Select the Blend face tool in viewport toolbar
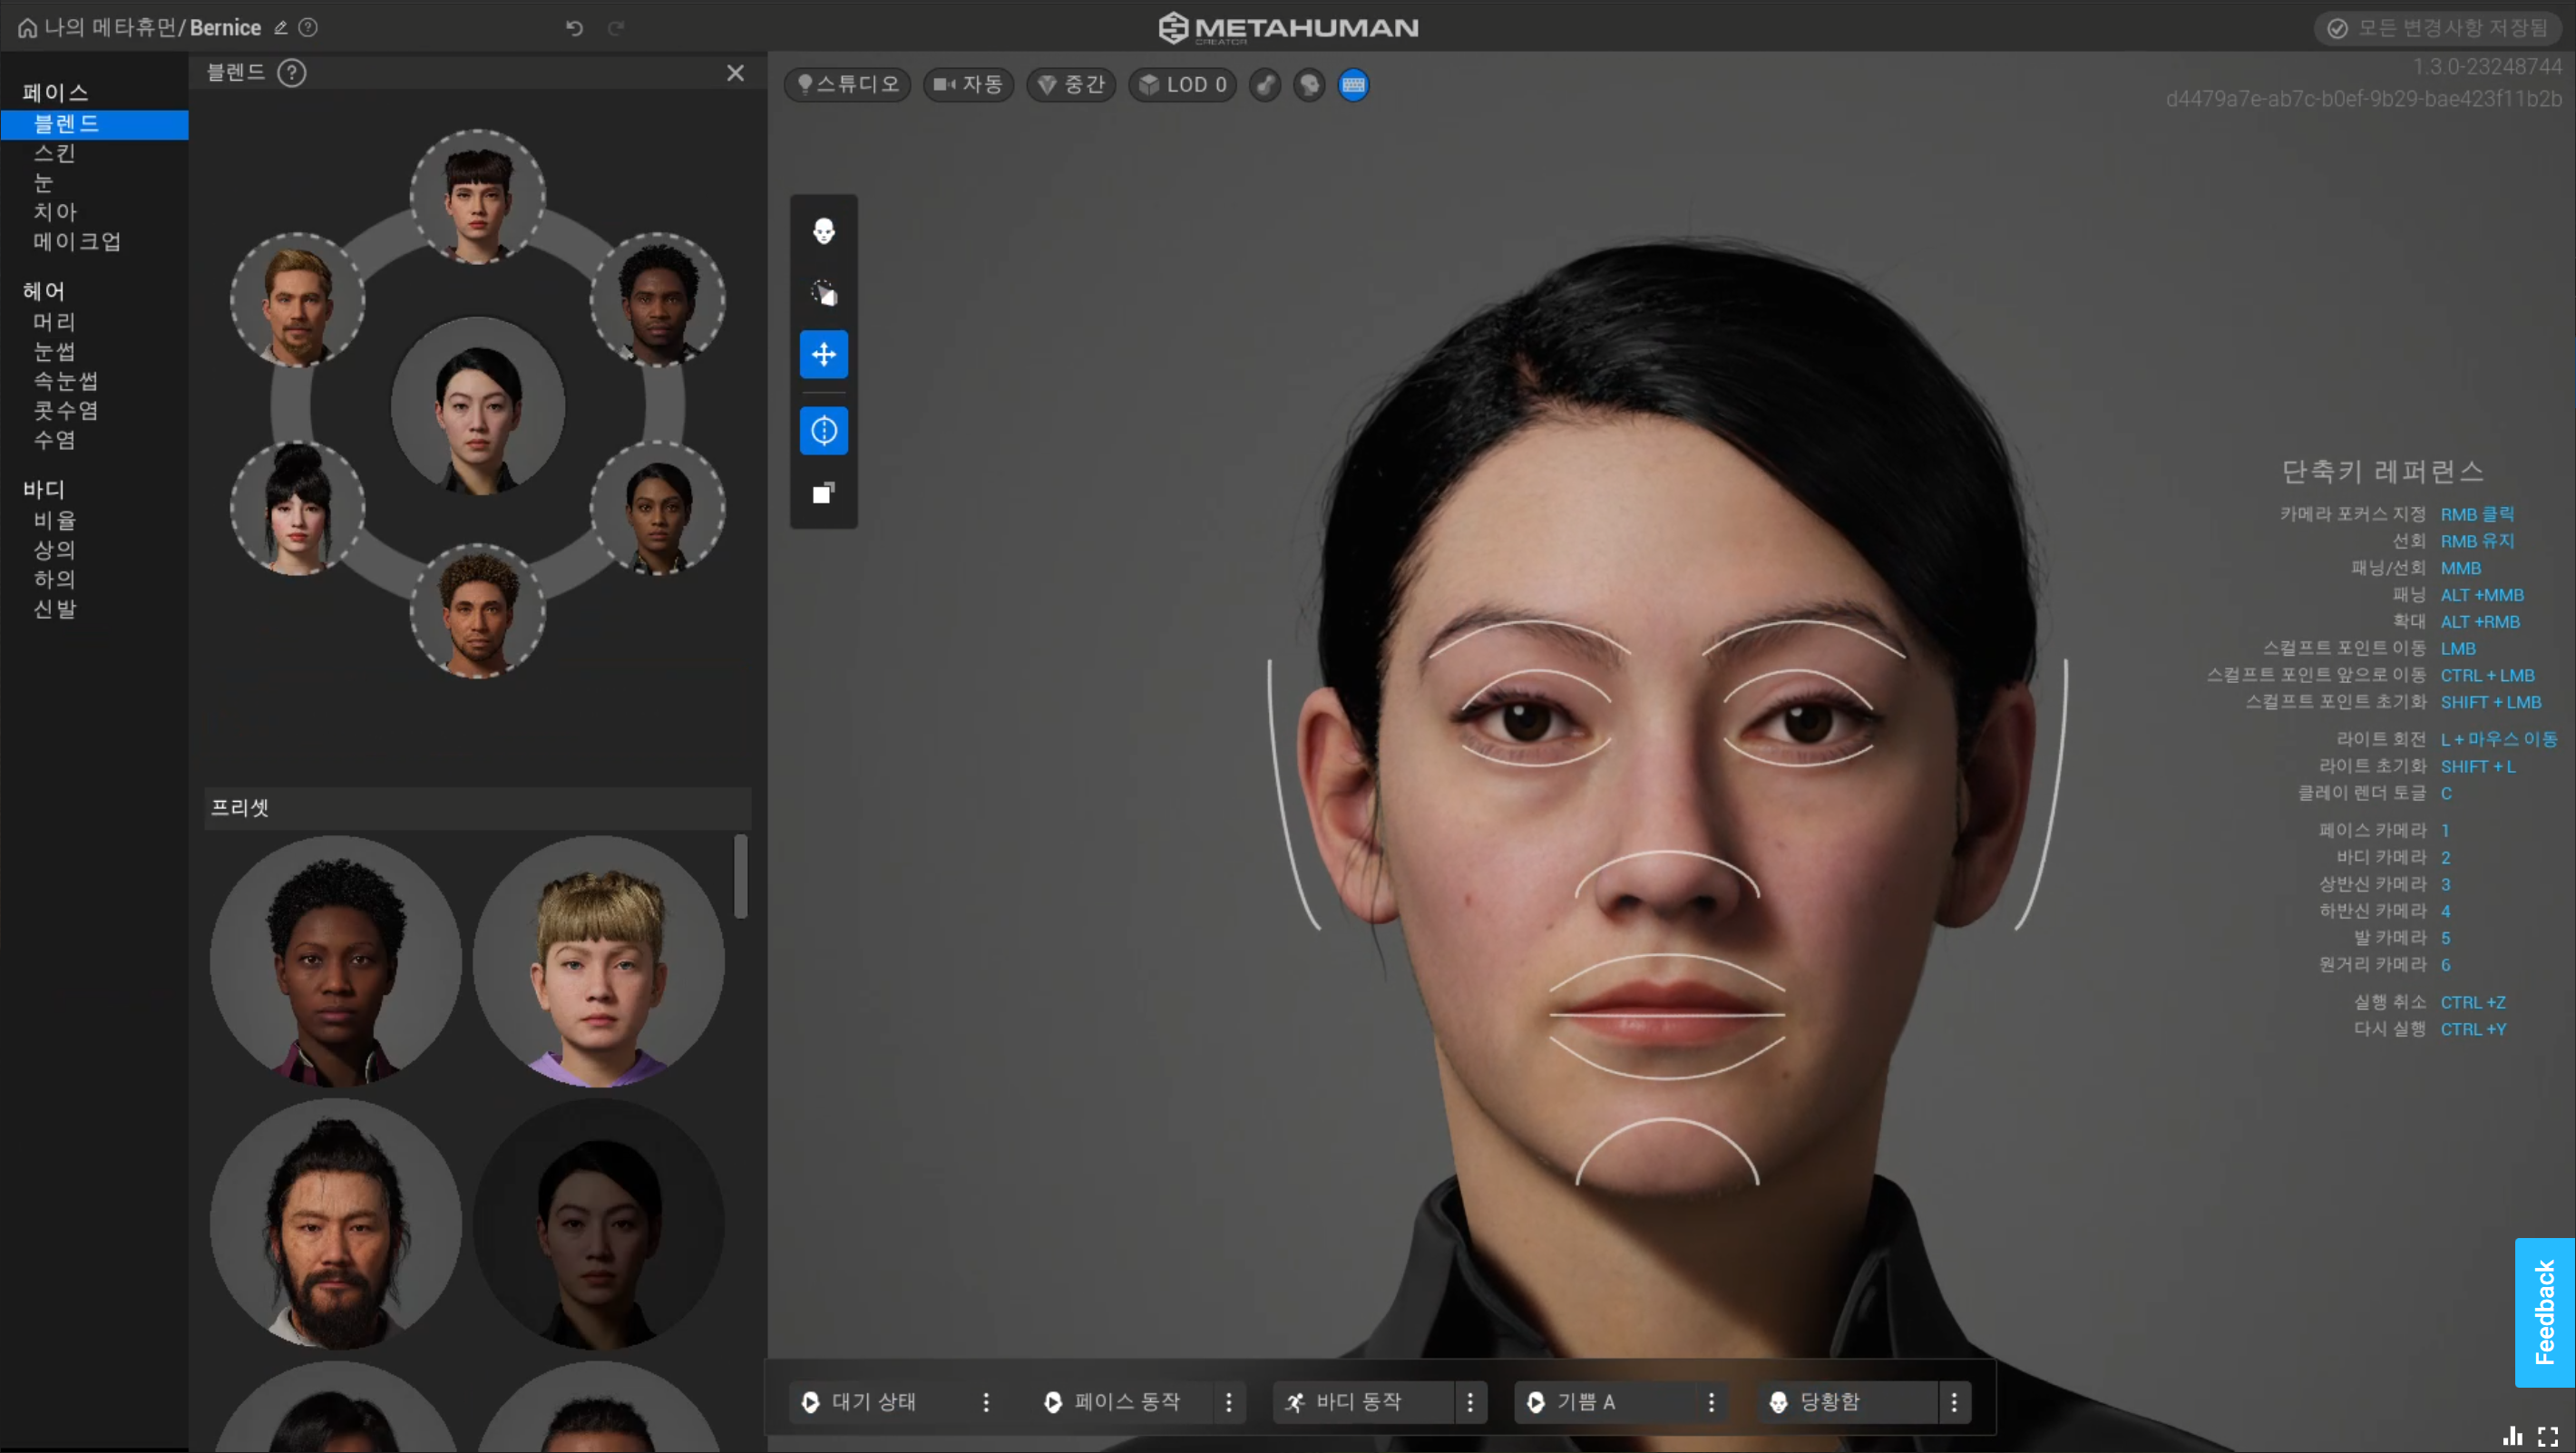The height and width of the screenshot is (1453, 2576). pyautogui.click(x=823, y=231)
